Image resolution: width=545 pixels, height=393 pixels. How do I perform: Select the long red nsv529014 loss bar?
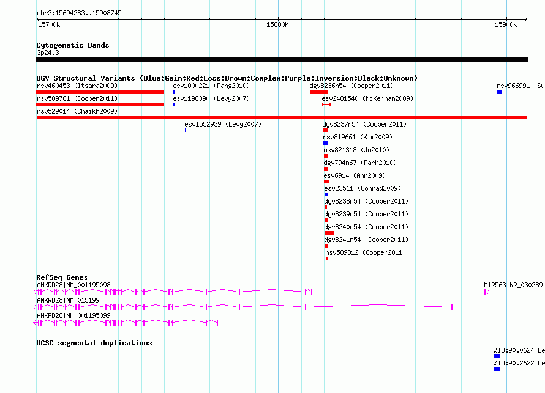coord(282,117)
